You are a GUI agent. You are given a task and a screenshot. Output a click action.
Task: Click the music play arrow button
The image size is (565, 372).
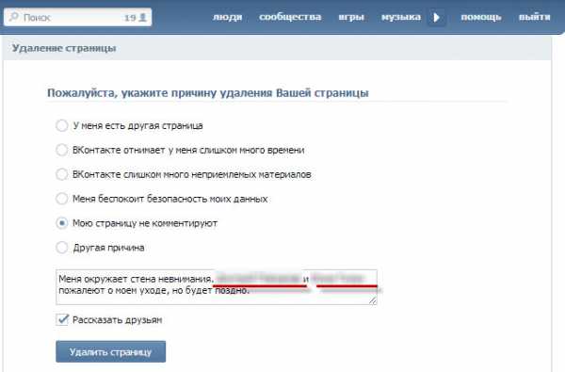coord(436,17)
